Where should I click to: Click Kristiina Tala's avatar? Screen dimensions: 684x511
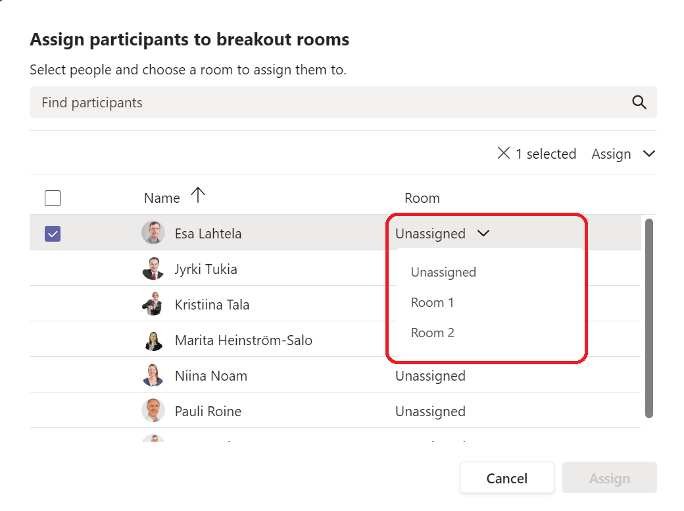153,304
